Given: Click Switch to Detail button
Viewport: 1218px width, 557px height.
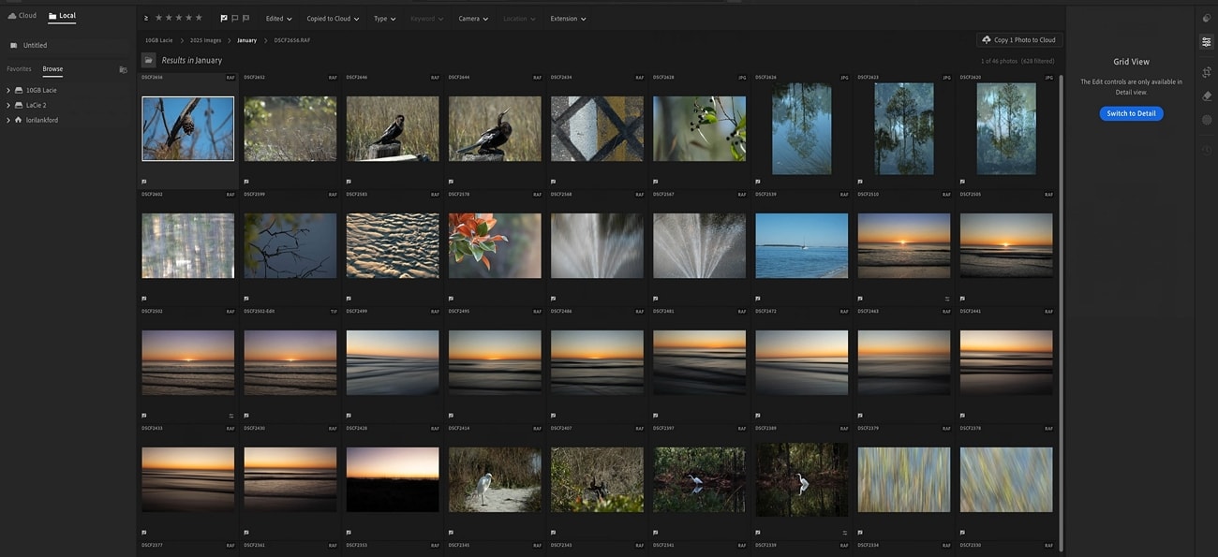Looking at the screenshot, I should (x=1131, y=113).
